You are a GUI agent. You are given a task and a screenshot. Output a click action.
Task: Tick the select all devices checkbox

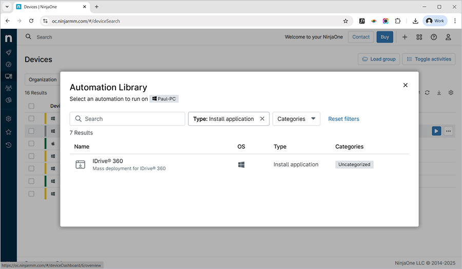pyautogui.click(x=31, y=106)
